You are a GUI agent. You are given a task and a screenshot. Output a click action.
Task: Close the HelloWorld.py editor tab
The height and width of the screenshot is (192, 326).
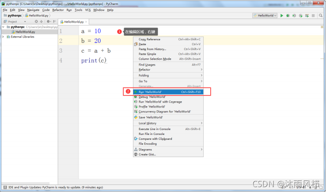click(86, 22)
